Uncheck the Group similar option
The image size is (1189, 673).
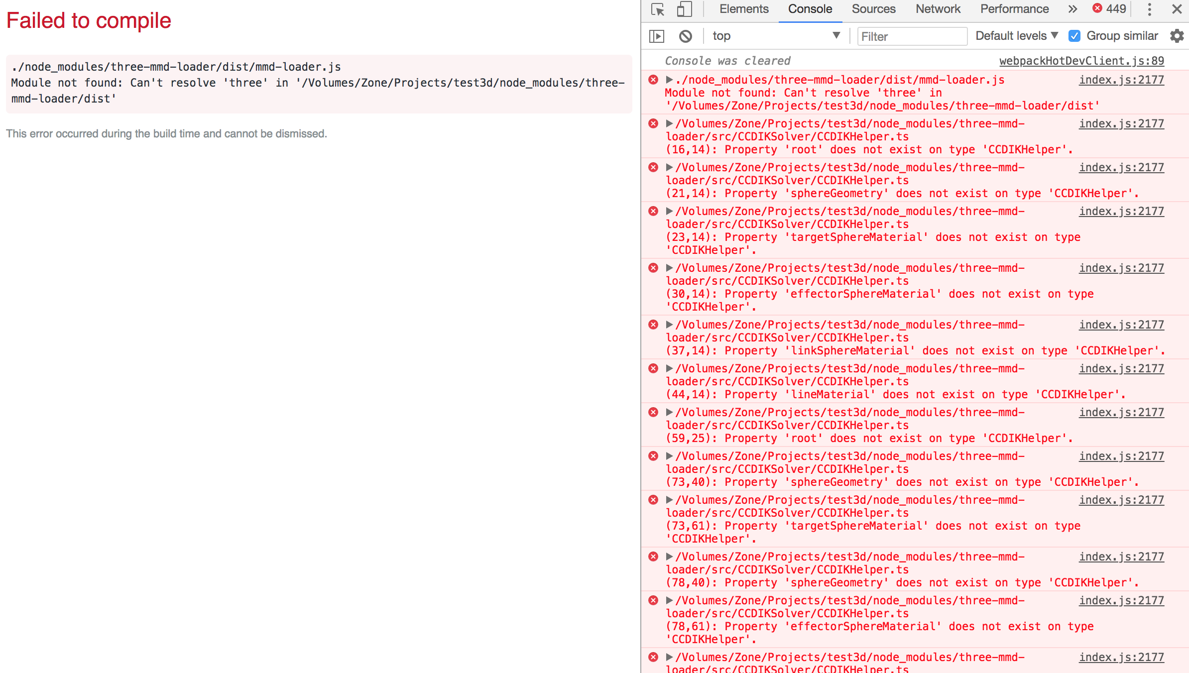coord(1074,35)
